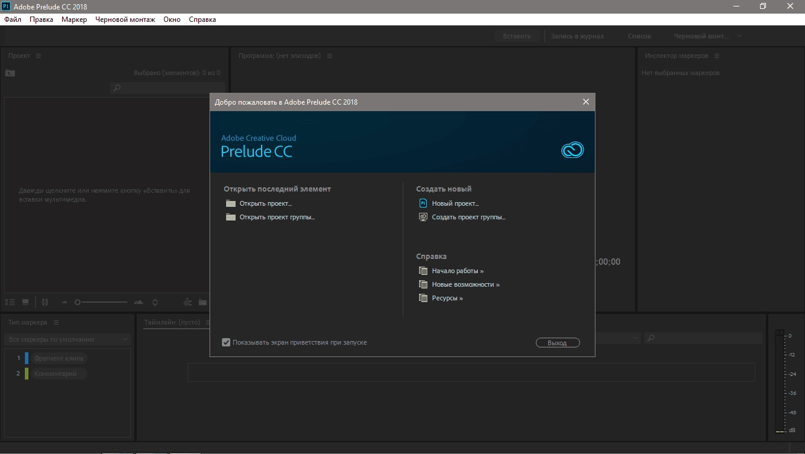805x454 pixels.
Task: Open Все маркеры по умолчанию dropdown
Action: click(x=67, y=339)
